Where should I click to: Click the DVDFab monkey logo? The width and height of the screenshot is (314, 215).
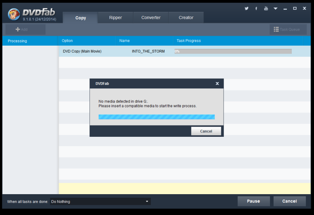14,14
